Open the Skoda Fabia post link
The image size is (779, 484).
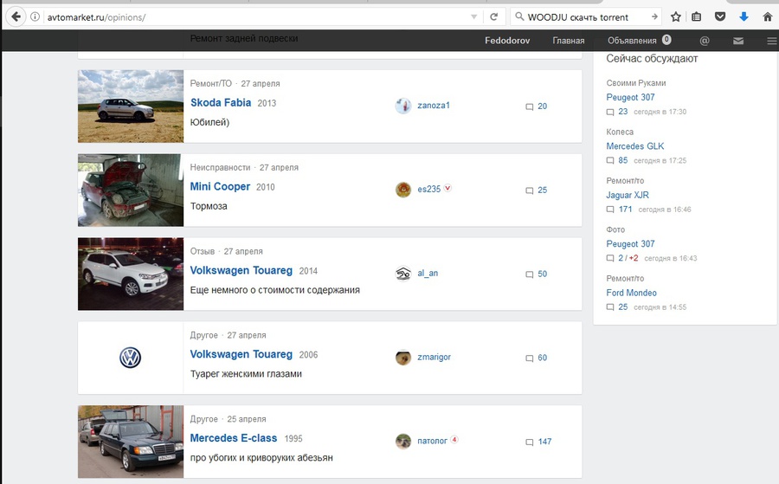pyautogui.click(x=221, y=103)
